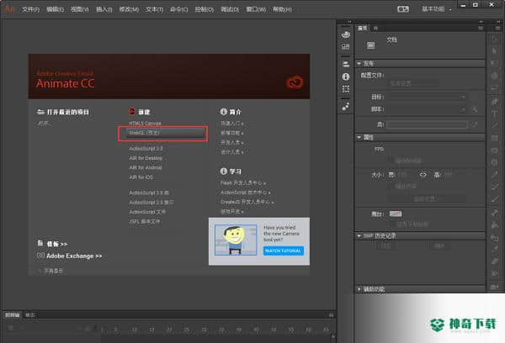The height and width of the screenshot is (343, 505).
Task: Click the Camera tool tutorial thumbnail
Action: pos(236,240)
